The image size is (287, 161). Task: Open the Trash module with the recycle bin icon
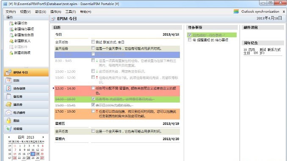coord(26,129)
